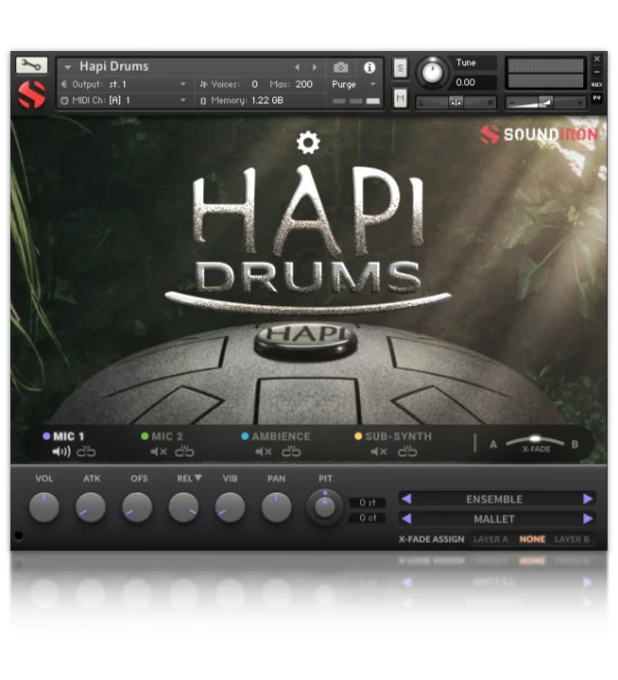
Task: Assign X-Fade to LAYER A
Action: (x=490, y=539)
